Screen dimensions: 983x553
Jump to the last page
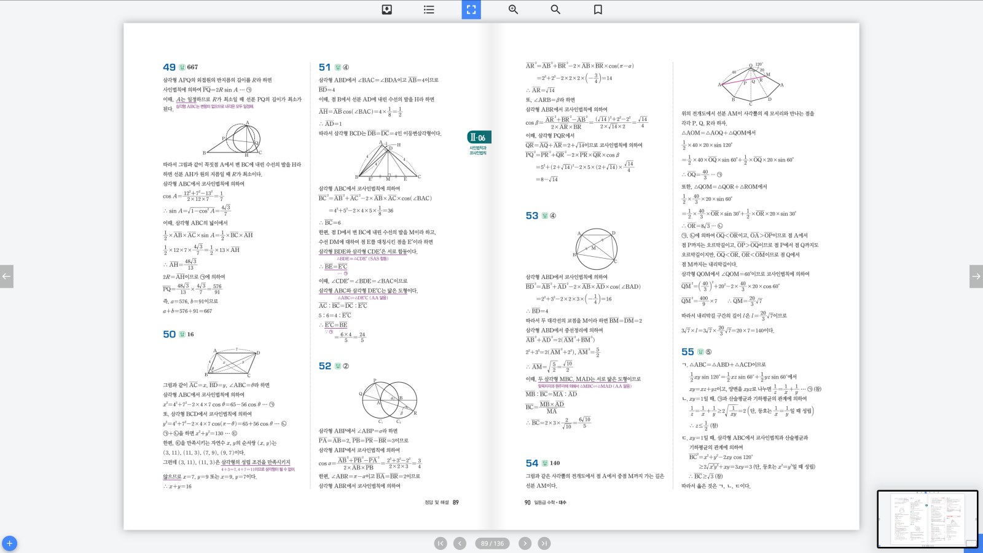click(544, 543)
